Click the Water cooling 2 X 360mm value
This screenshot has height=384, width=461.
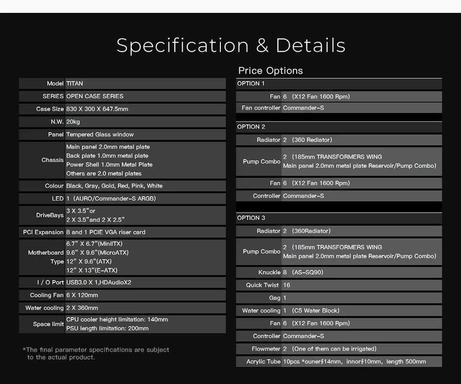tap(82, 308)
